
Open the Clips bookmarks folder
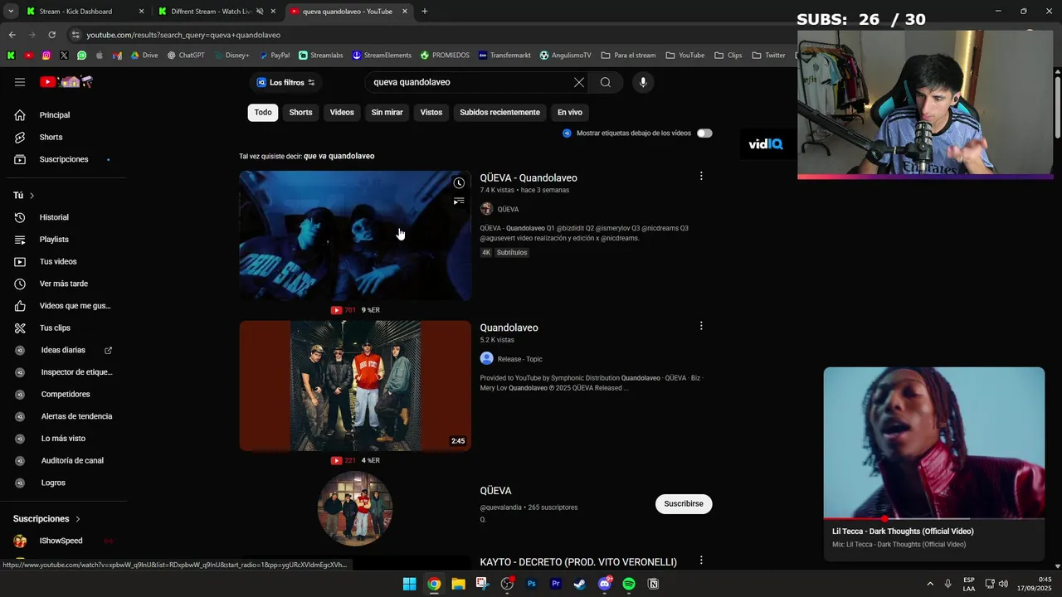728,56
